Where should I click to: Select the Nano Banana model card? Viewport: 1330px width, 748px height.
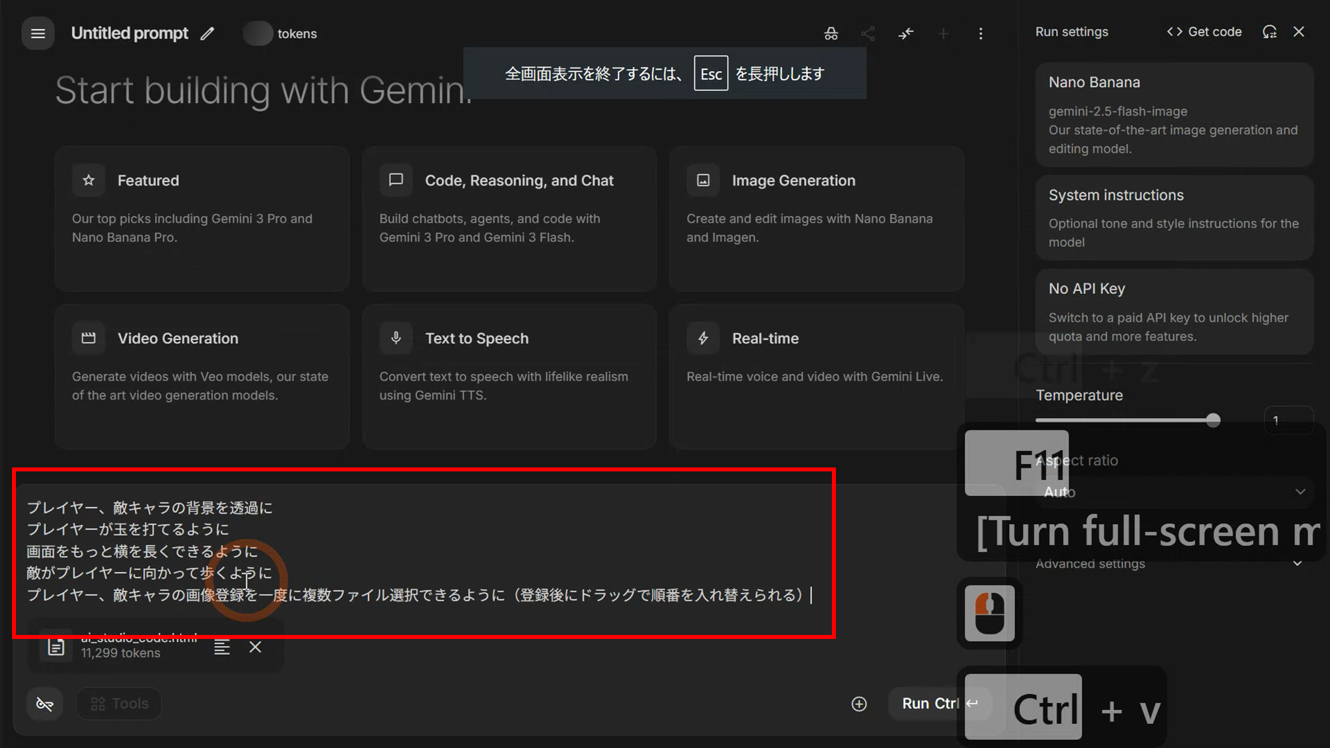pos(1174,114)
